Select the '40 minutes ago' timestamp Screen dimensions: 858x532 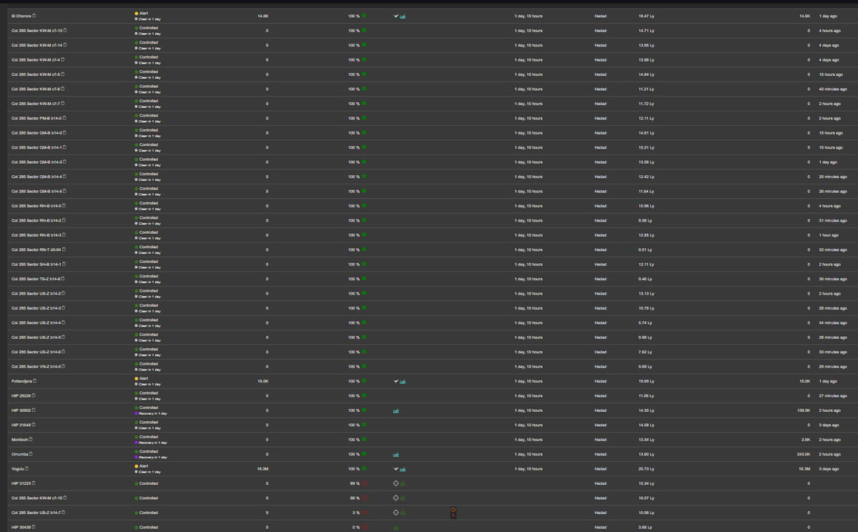pos(833,89)
